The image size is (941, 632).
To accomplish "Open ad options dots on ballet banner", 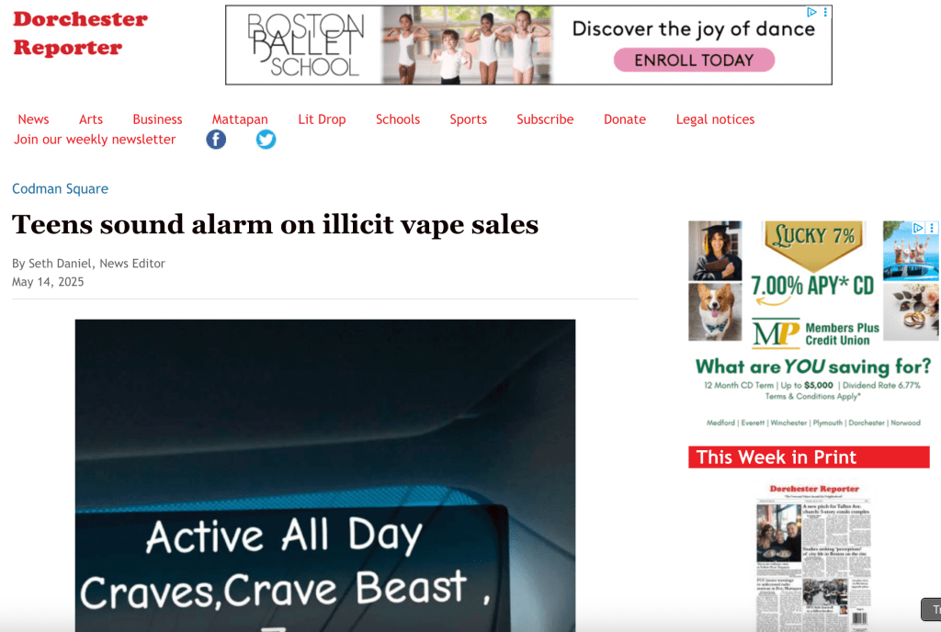I will tap(826, 12).
